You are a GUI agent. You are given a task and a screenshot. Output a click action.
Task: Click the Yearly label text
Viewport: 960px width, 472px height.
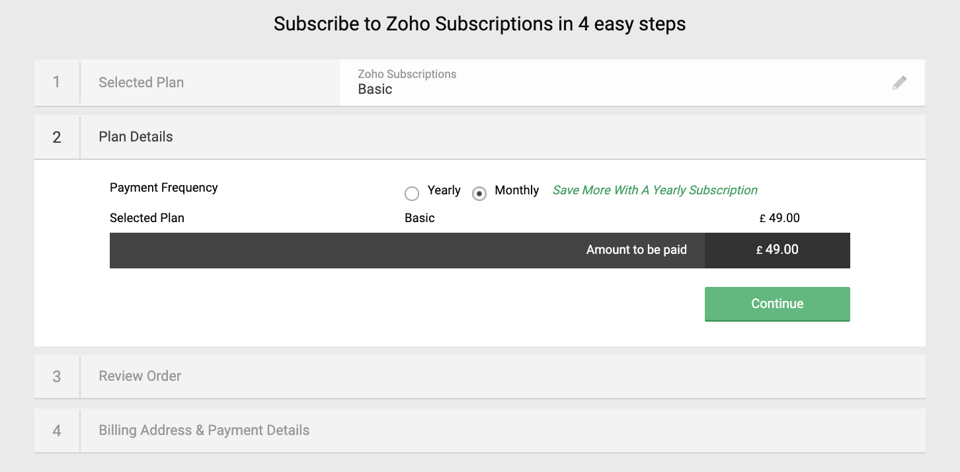(444, 190)
